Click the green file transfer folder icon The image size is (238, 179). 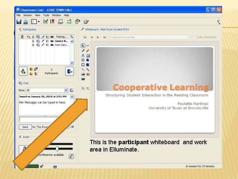pyautogui.click(x=69, y=22)
